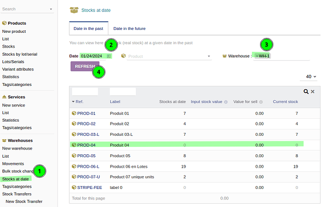Screen dimensions: 328x207
Task: Click the PROD-05 product cube icon
Action: (x=74, y=156)
